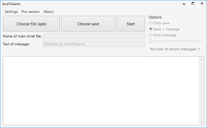Minimize the SaveToGame window
207x128 pixels.
coord(184,4)
